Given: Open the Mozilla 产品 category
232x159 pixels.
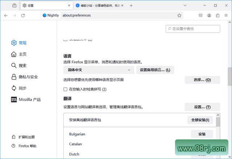Looking at the screenshot, I should (x=26, y=99).
